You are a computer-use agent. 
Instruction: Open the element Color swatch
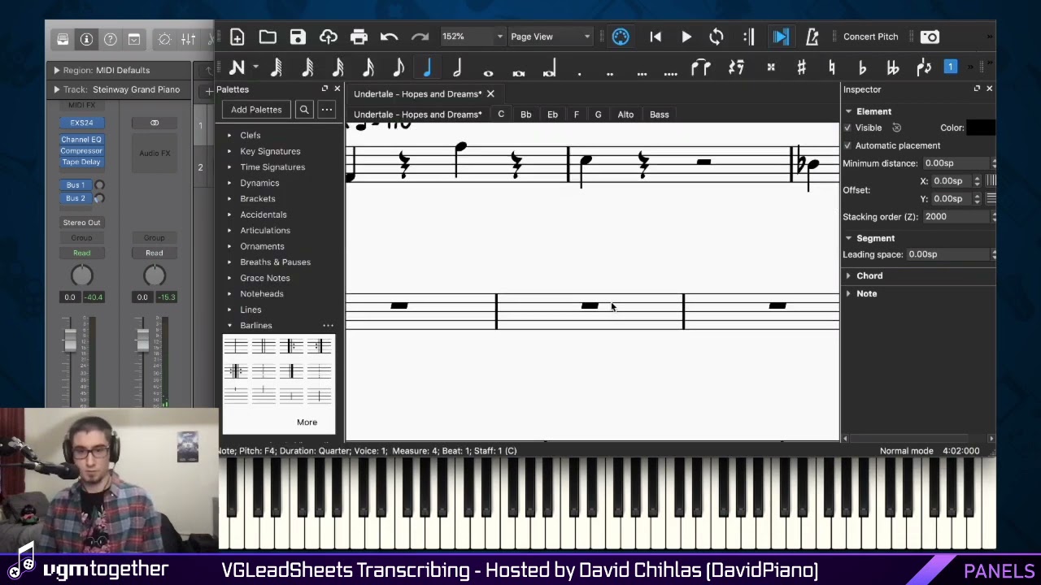tap(981, 128)
